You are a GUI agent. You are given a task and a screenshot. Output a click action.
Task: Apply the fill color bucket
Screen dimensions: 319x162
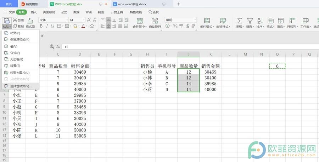pyautogui.click(x=75, y=26)
